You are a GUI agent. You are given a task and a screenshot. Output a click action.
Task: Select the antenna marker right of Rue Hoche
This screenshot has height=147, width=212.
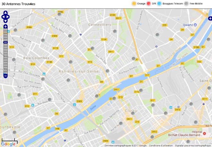click(x=43, y=40)
